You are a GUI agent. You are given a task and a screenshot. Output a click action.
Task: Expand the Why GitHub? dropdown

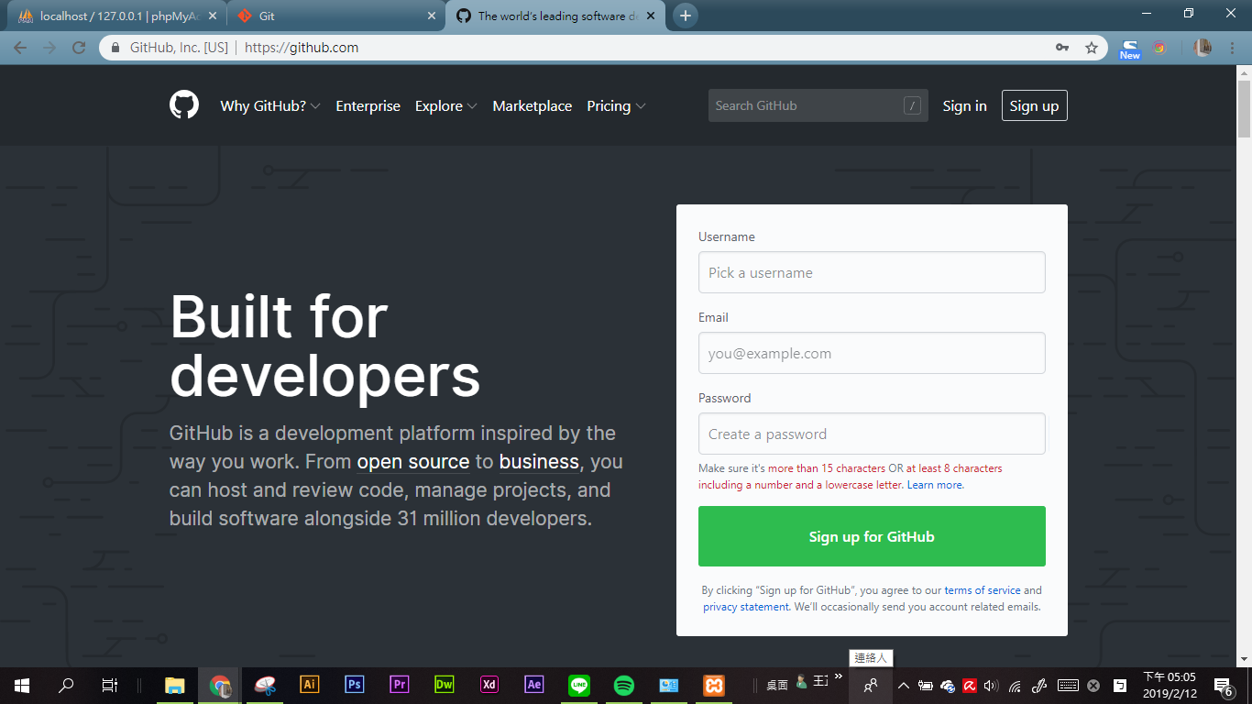(x=270, y=106)
